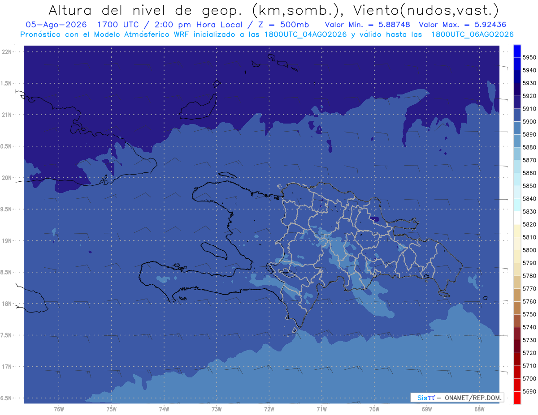Viewport: 538px width, 415px height.
Task: Click the '75W' longitude axis label
Action: point(111,409)
